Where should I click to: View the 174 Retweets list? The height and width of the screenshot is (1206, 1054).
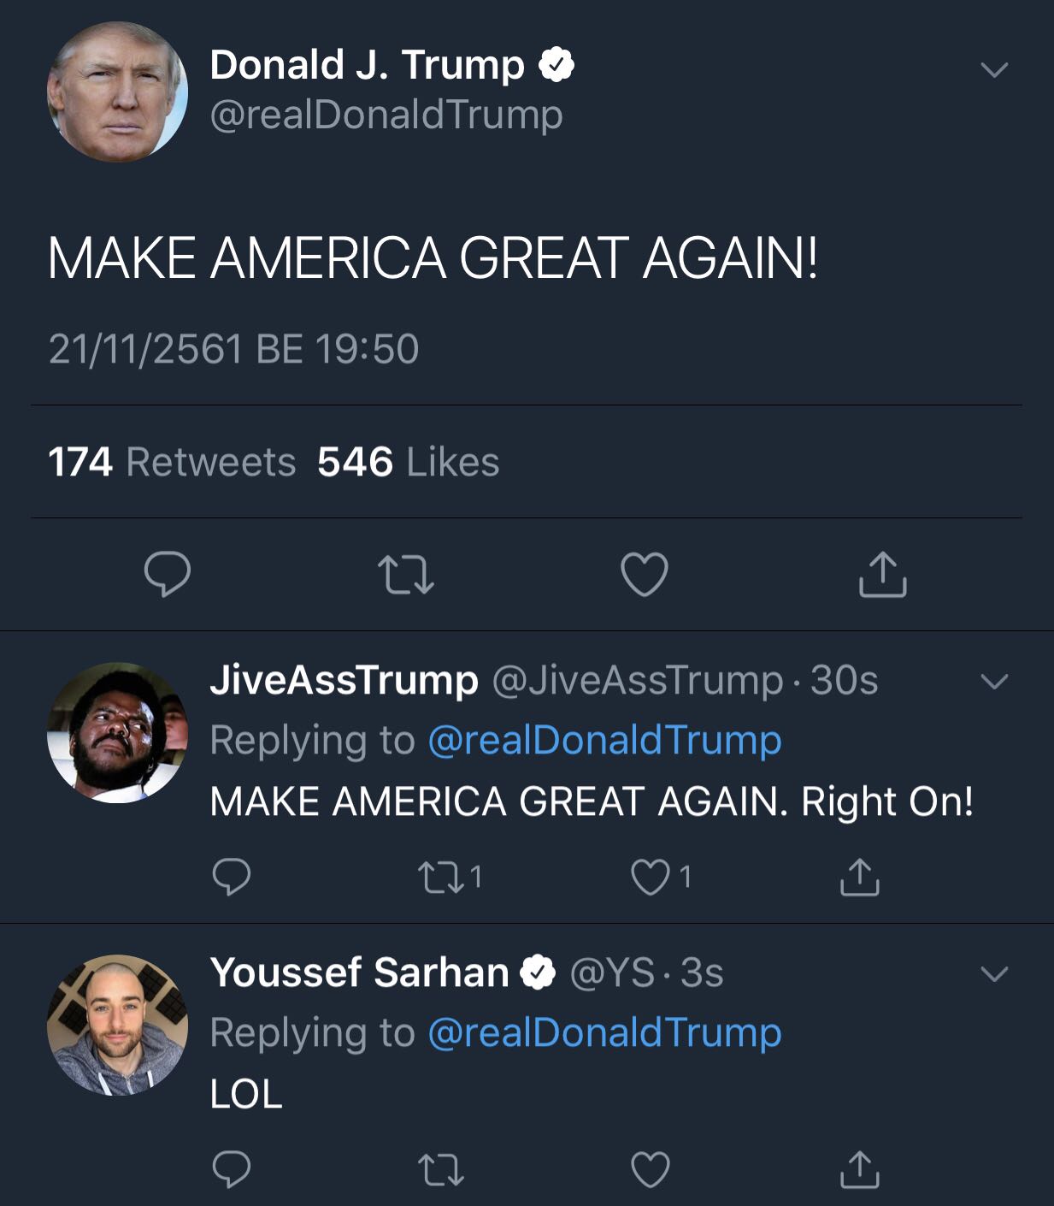(x=172, y=462)
